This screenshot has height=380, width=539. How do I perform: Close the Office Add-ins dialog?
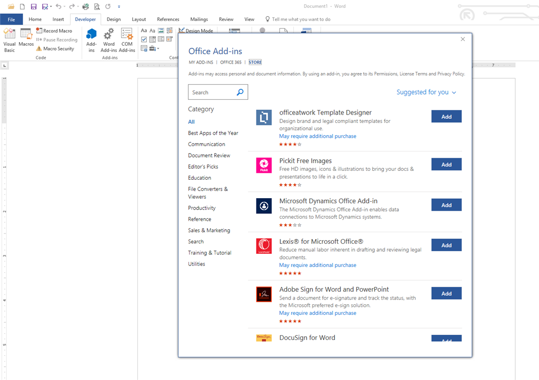pyautogui.click(x=463, y=39)
